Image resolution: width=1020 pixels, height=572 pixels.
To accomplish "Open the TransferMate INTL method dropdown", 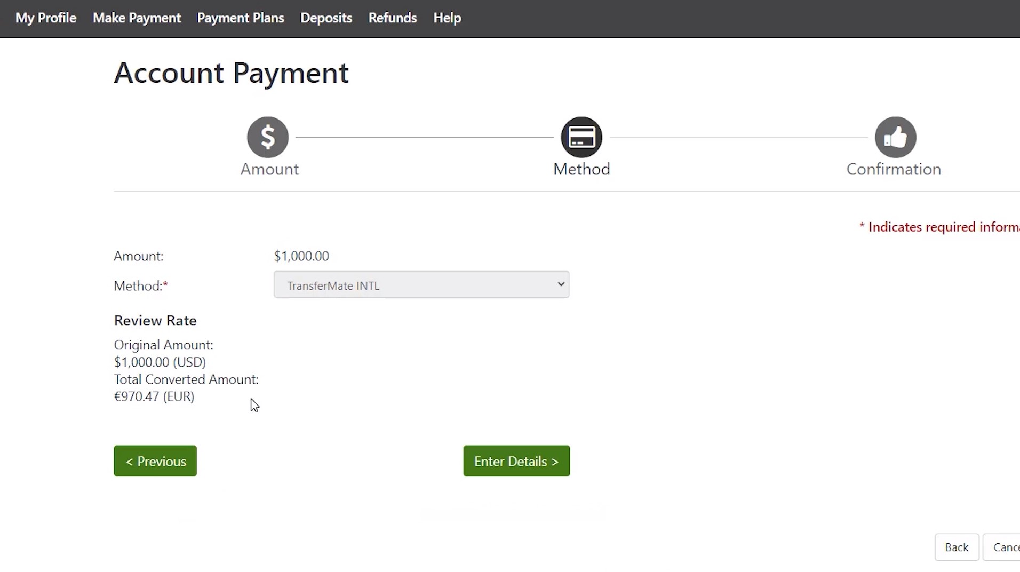I will [x=421, y=285].
